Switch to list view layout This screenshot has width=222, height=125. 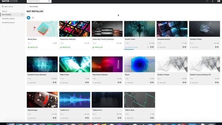[x=33, y=18]
